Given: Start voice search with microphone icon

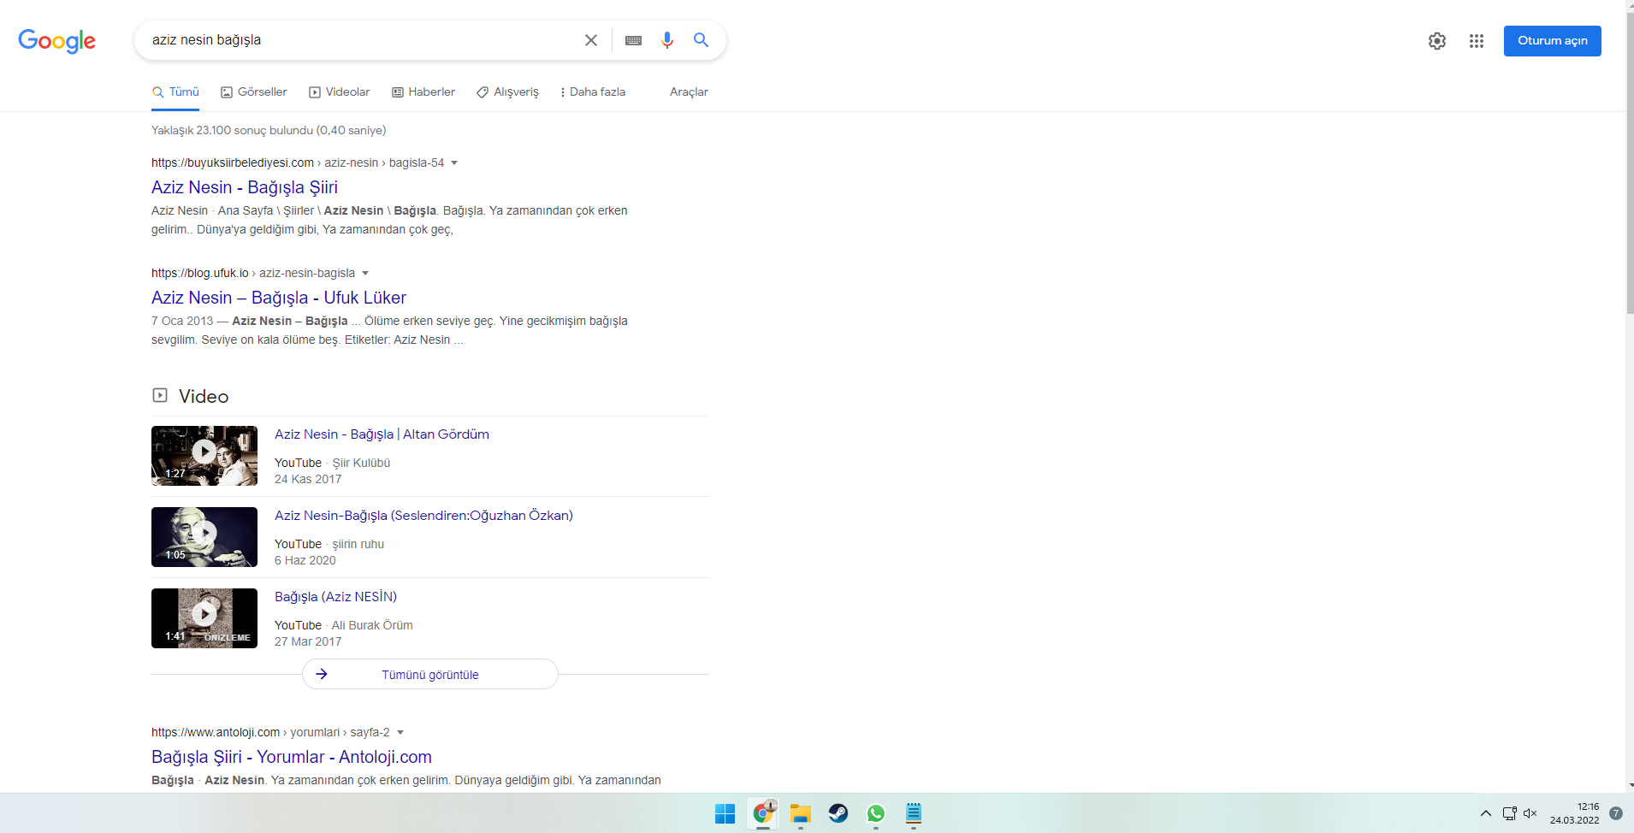Looking at the screenshot, I should tap(667, 40).
